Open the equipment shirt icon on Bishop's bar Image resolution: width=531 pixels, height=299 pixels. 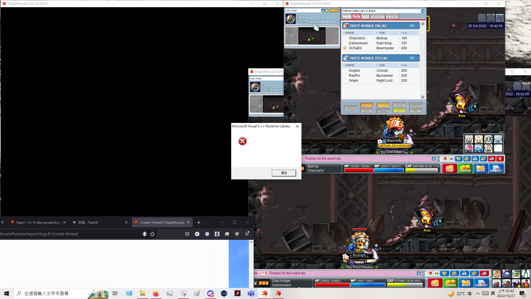click(459, 159)
